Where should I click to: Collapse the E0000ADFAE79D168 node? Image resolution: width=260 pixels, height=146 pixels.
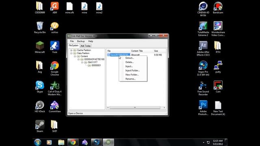point(78,59)
